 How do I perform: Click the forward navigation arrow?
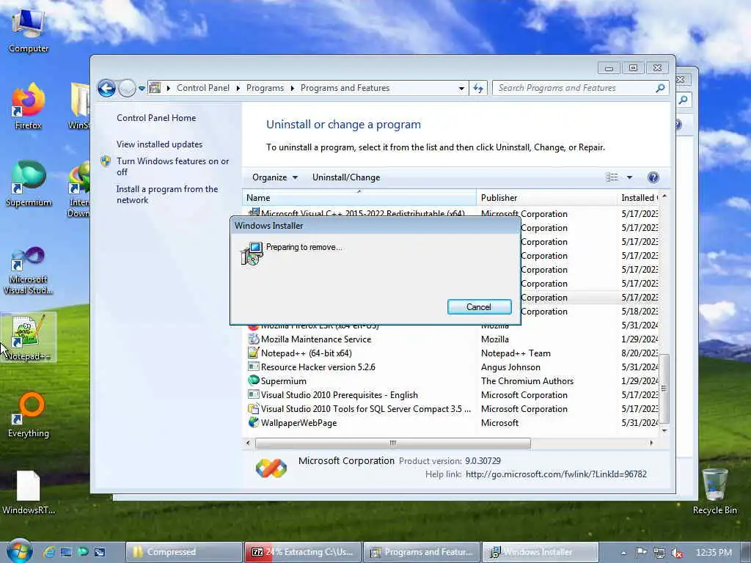[126, 88]
